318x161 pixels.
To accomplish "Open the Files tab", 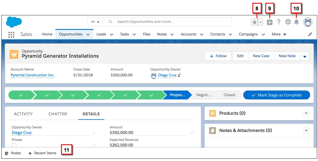I will [x=146, y=34].
